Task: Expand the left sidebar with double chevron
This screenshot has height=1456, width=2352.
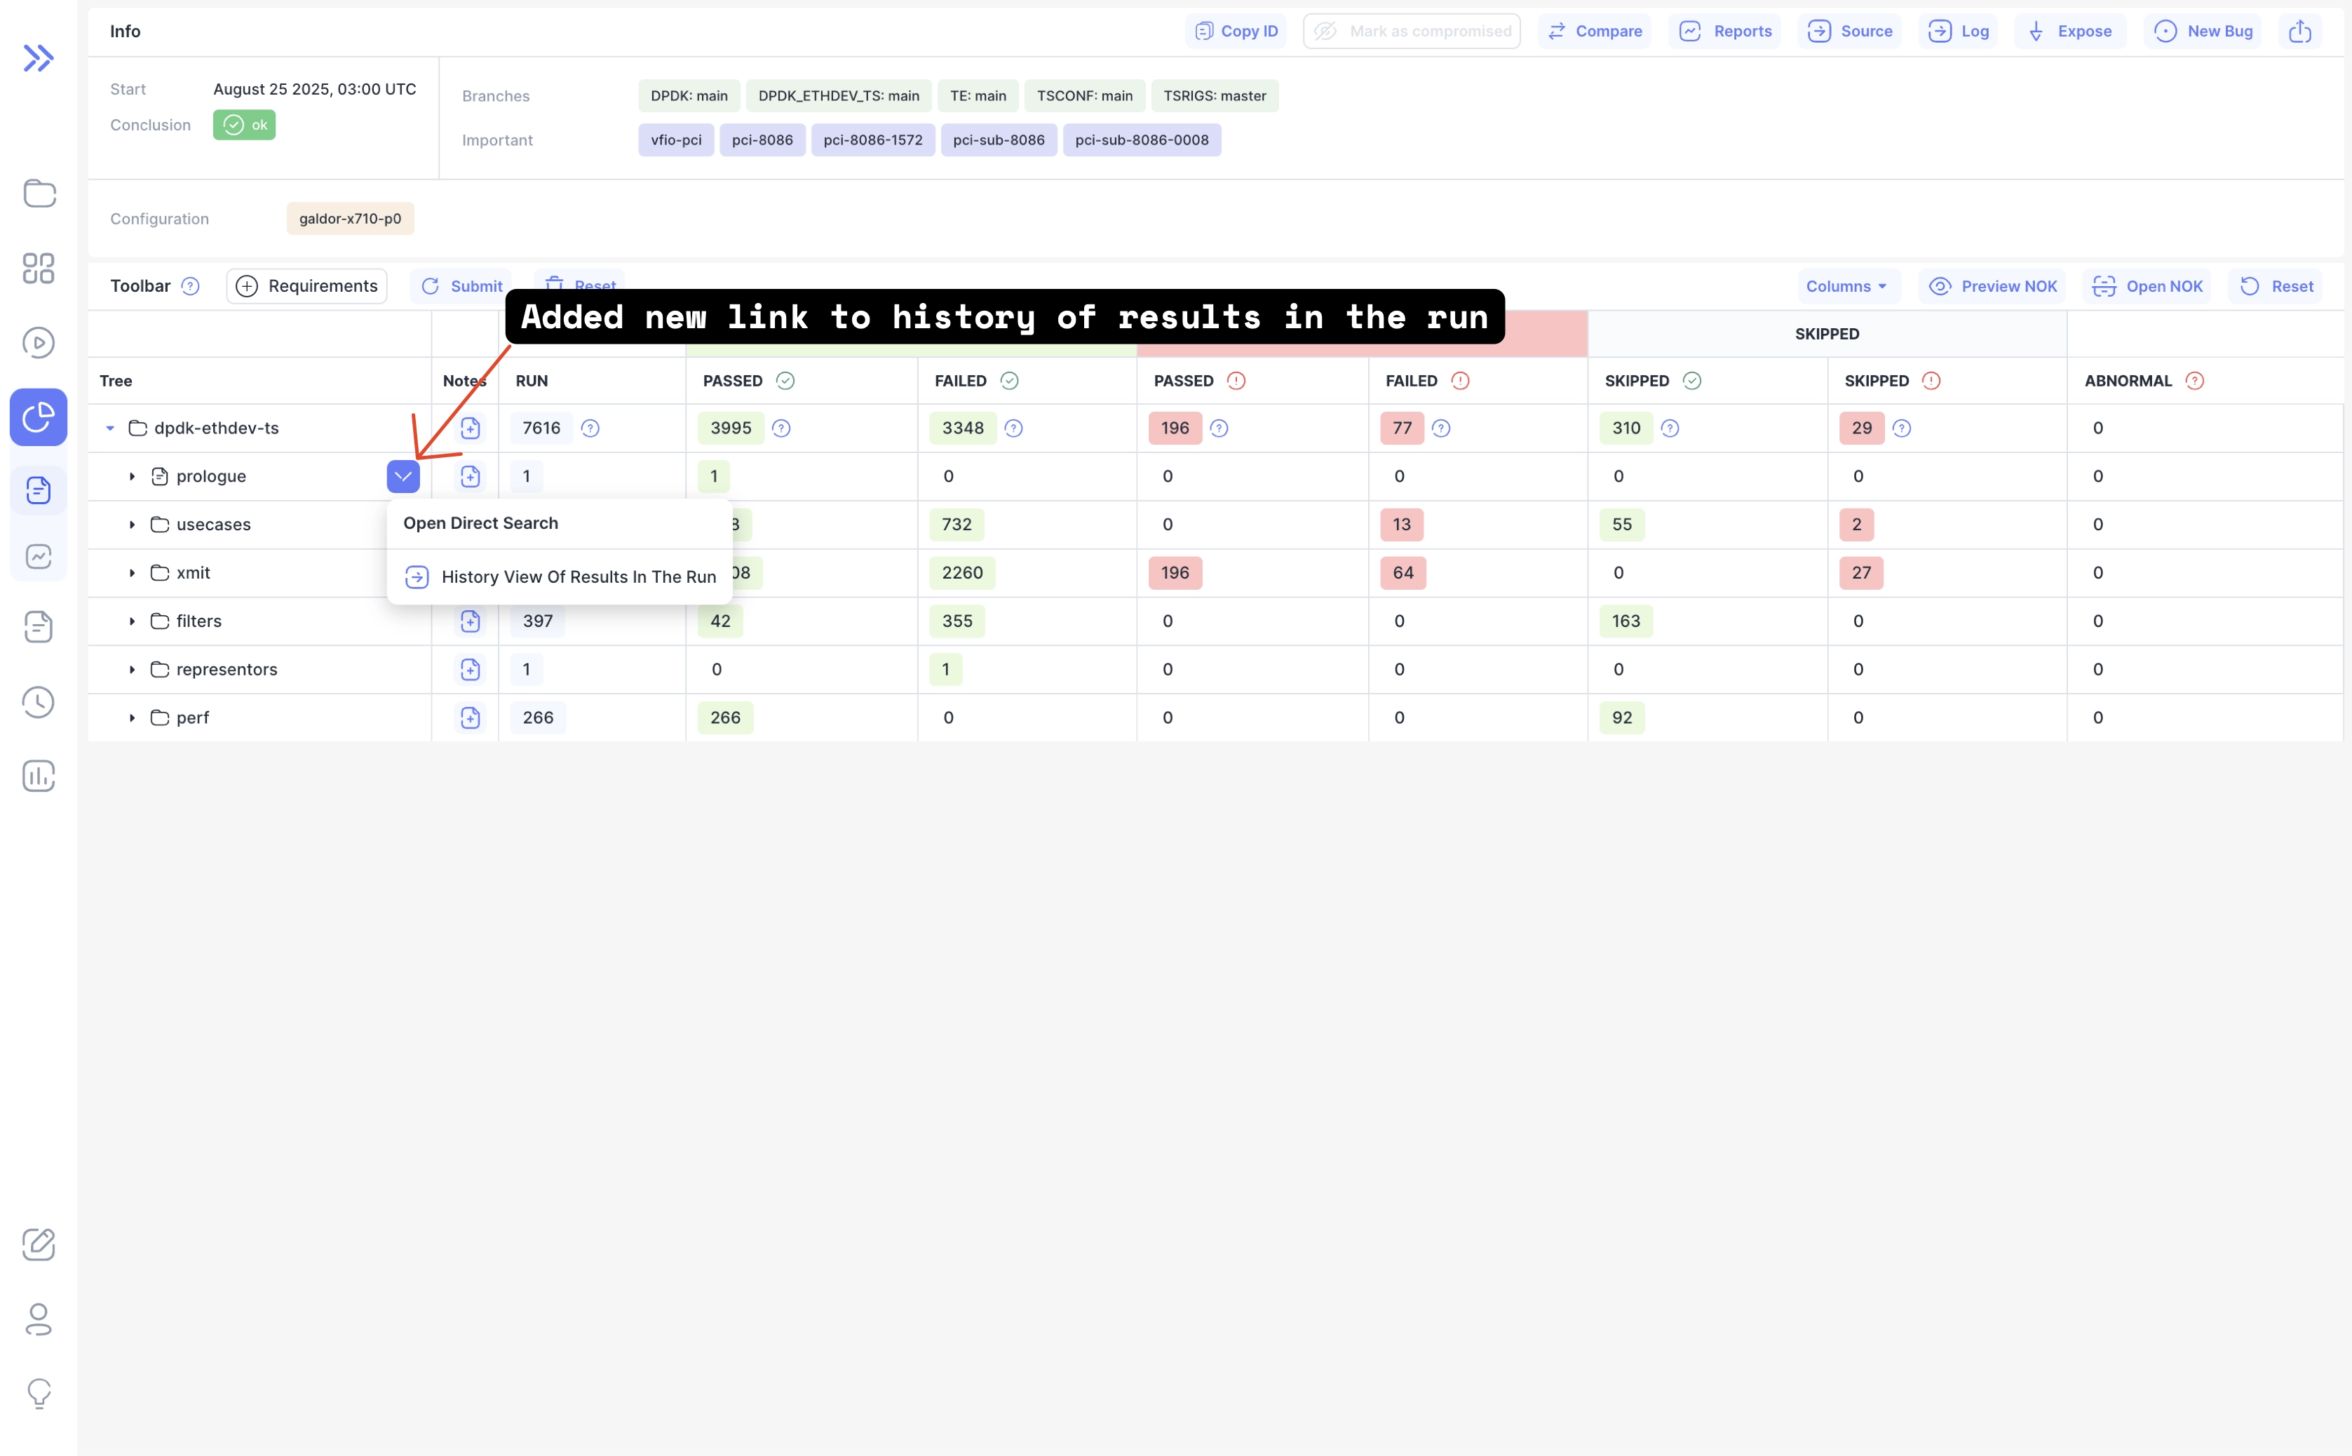Action: click(39, 58)
